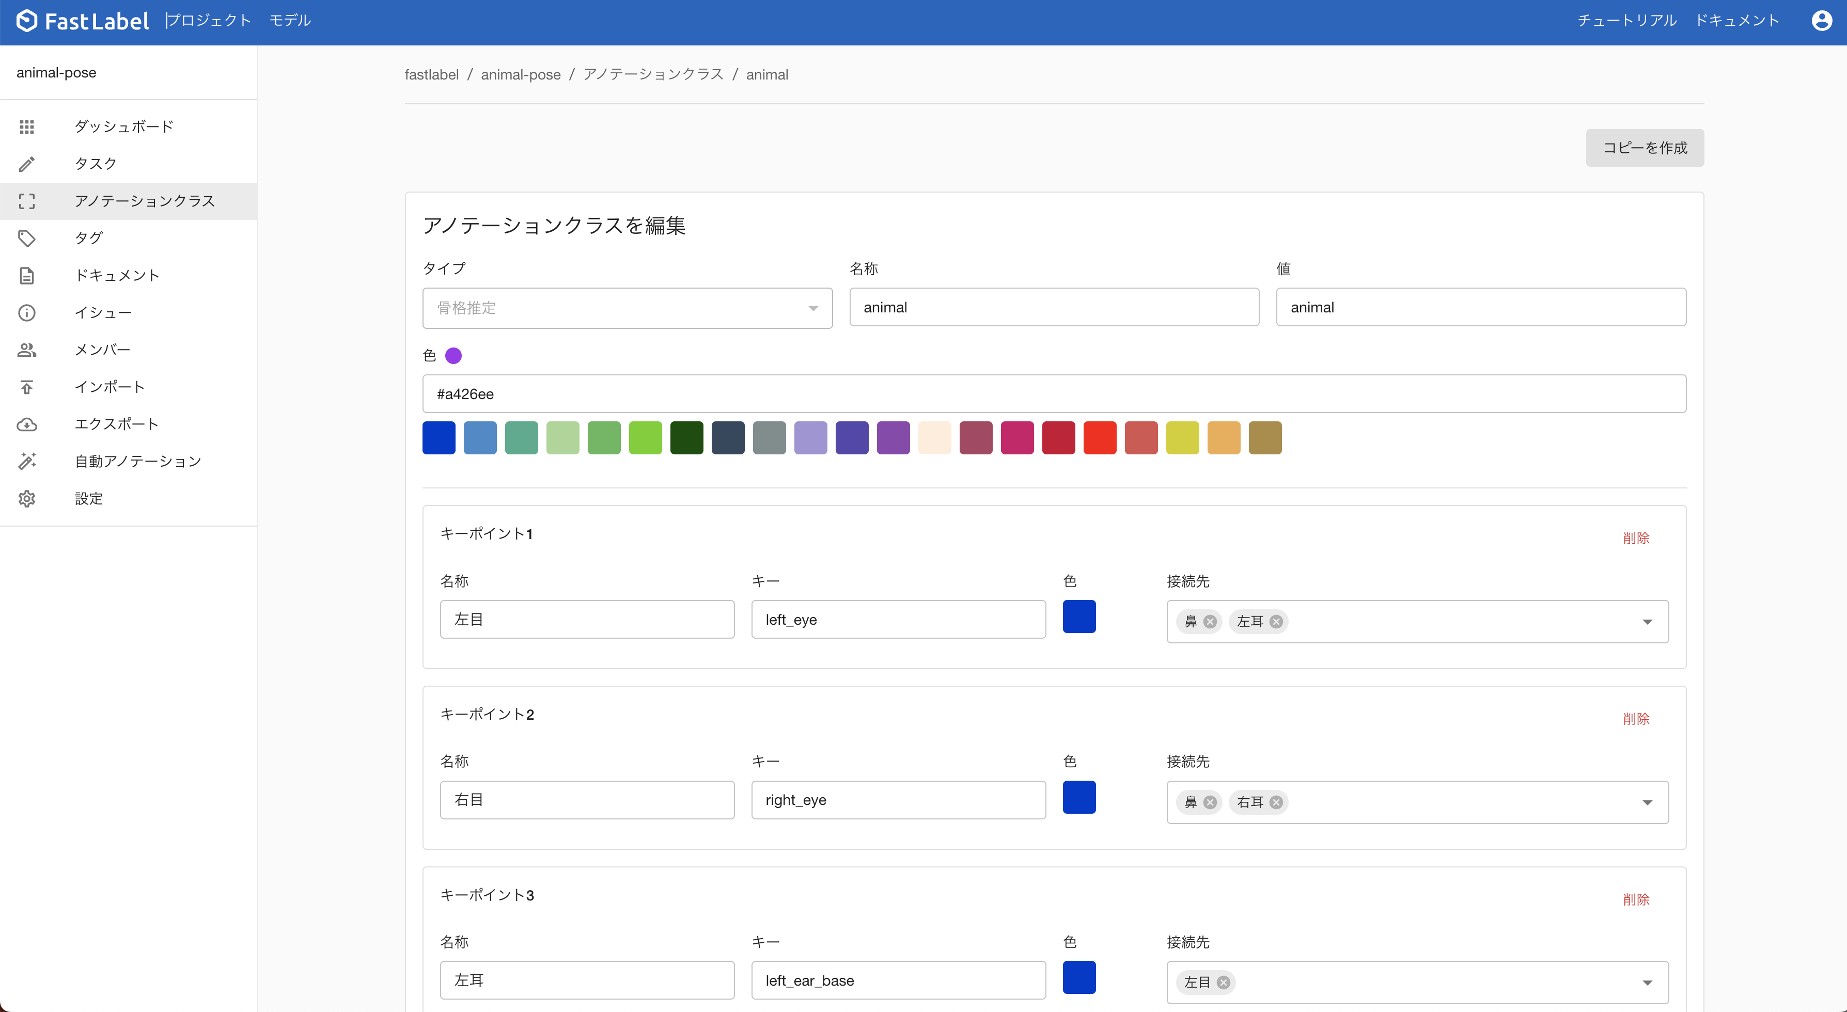
Task: Click the settings gear icon in sidebar
Action: tap(26, 499)
